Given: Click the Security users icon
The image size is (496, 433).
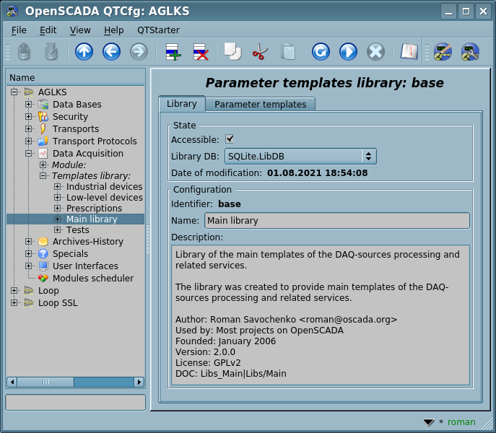Looking at the screenshot, I should (x=43, y=117).
